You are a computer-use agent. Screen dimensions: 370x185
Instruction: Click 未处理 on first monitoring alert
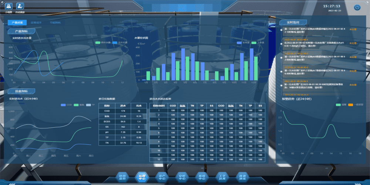[353, 28]
